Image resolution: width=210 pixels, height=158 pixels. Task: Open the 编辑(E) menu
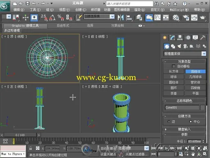pyautogui.click(x=19, y=9)
